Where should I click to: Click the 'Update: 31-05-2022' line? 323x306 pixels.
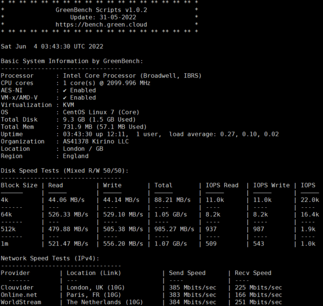pyautogui.click(x=103, y=18)
